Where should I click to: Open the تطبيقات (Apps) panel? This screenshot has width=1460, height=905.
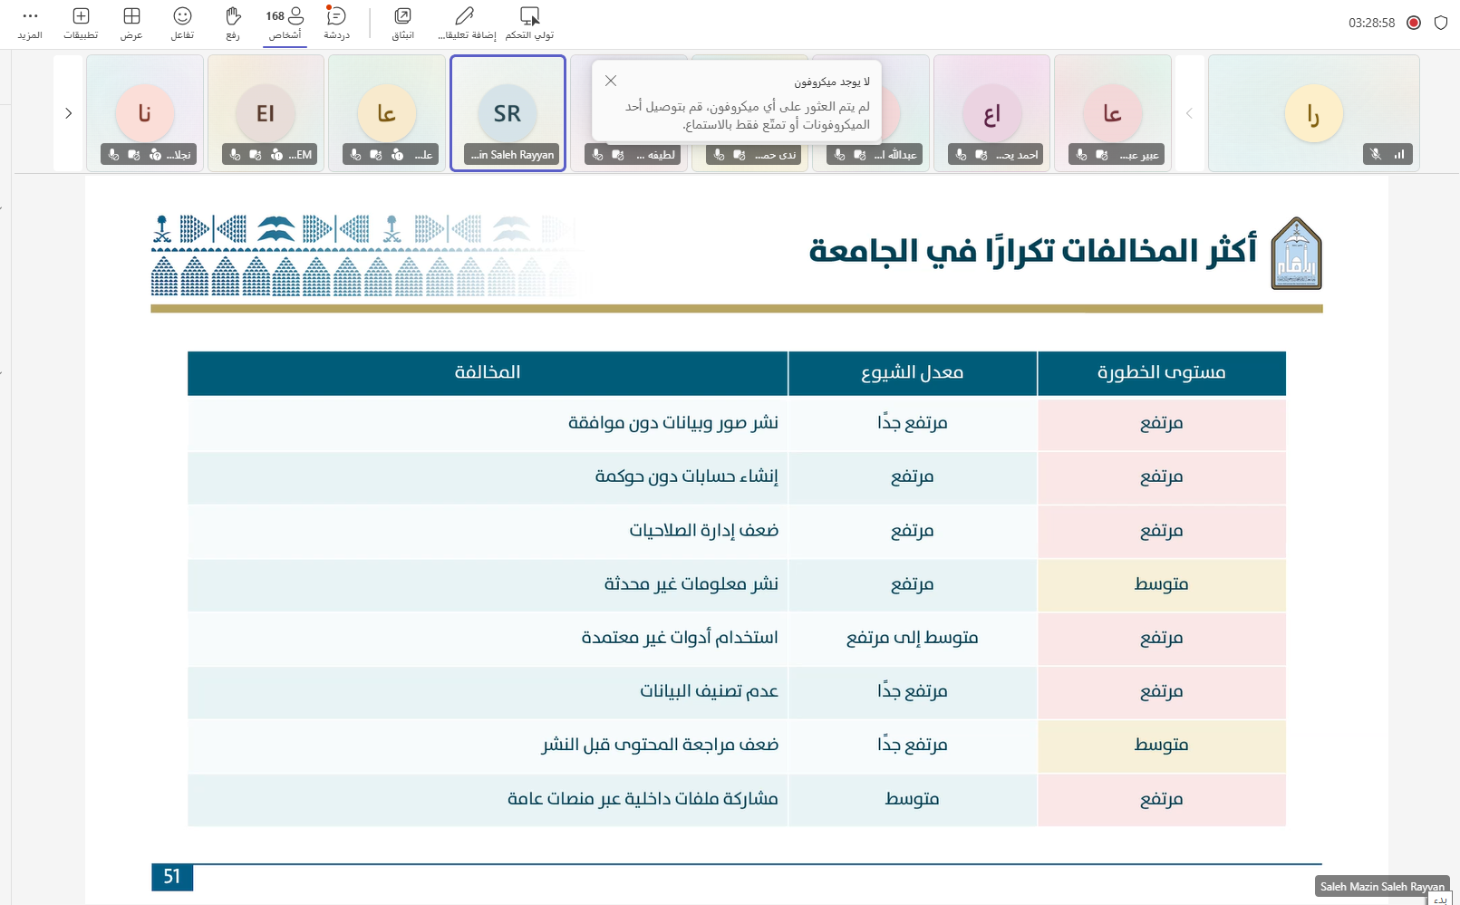pos(81,24)
